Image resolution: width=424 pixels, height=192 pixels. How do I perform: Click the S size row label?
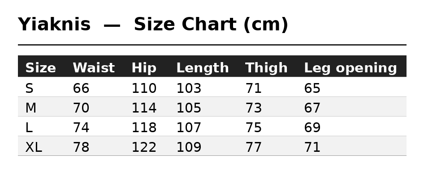(x=29, y=88)
